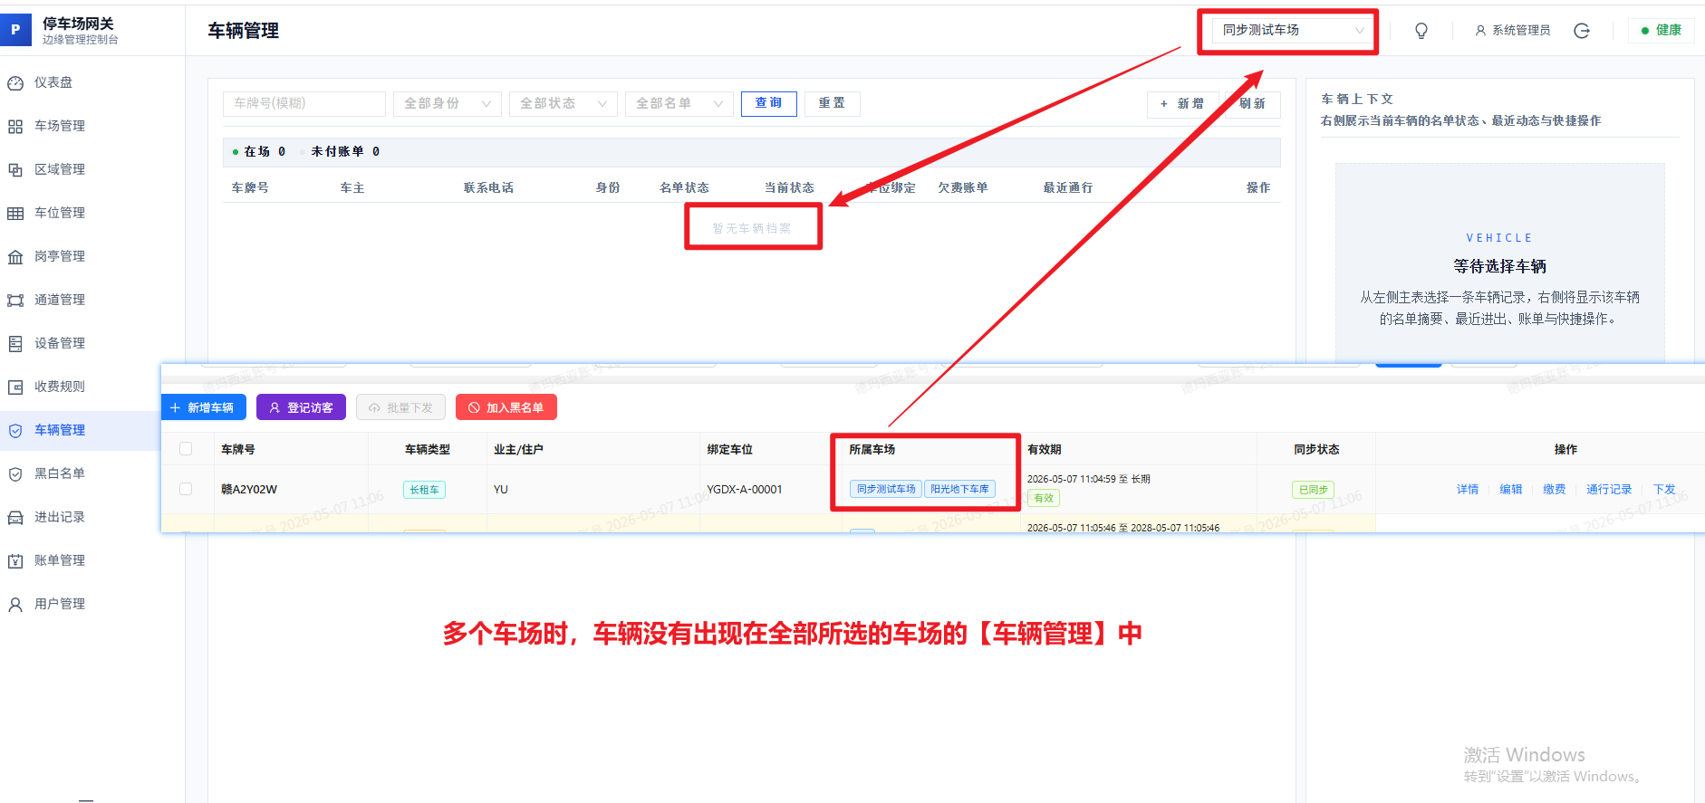Click the booth icon beside 岗亭管理
Screen dimensions: 1705x803
pyautogui.click(x=15, y=257)
